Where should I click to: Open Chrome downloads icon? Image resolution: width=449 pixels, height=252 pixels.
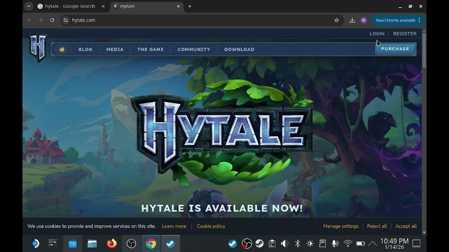(352, 20)
